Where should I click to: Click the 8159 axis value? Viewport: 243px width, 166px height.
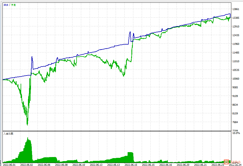235,113
